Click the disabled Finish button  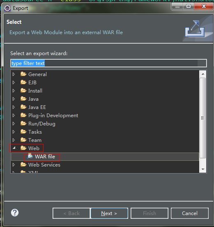[x=150, y=213]
